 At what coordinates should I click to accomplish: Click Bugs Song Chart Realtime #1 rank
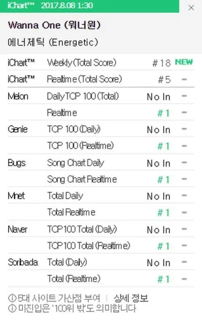[x=164, y=180]
